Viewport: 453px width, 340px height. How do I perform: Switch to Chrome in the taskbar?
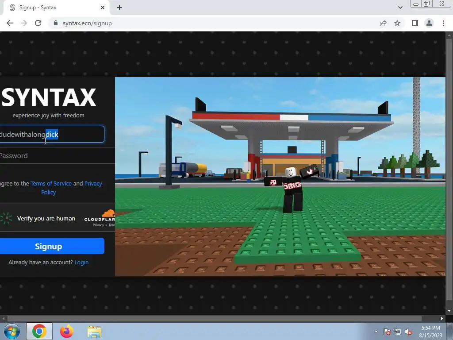pyautogui.click(x=39, y=331)
